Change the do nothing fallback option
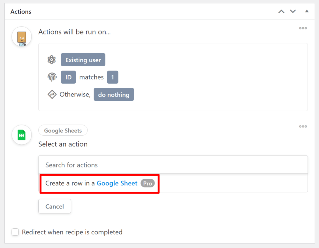 (x=114, y=95)
